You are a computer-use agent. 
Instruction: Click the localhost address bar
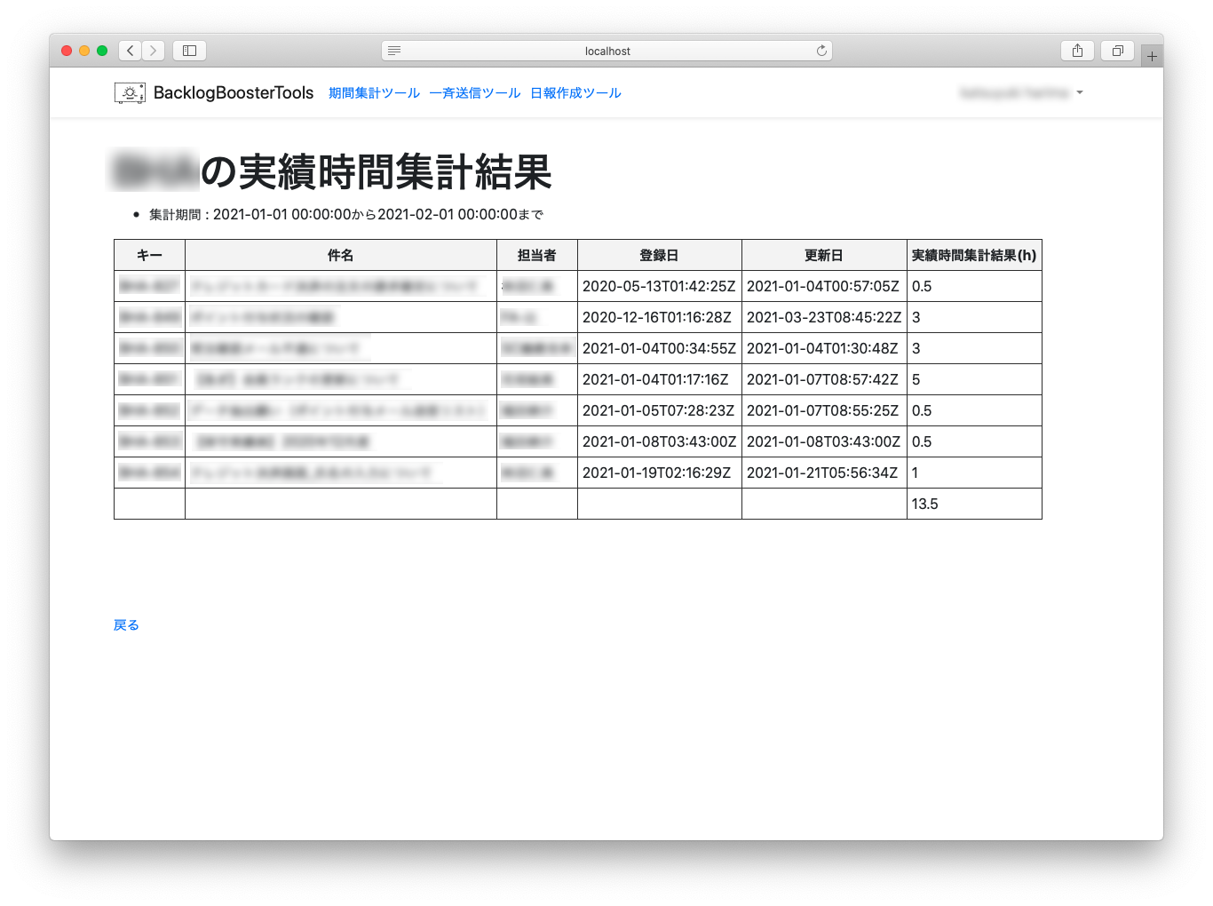(x=607, y=51)
